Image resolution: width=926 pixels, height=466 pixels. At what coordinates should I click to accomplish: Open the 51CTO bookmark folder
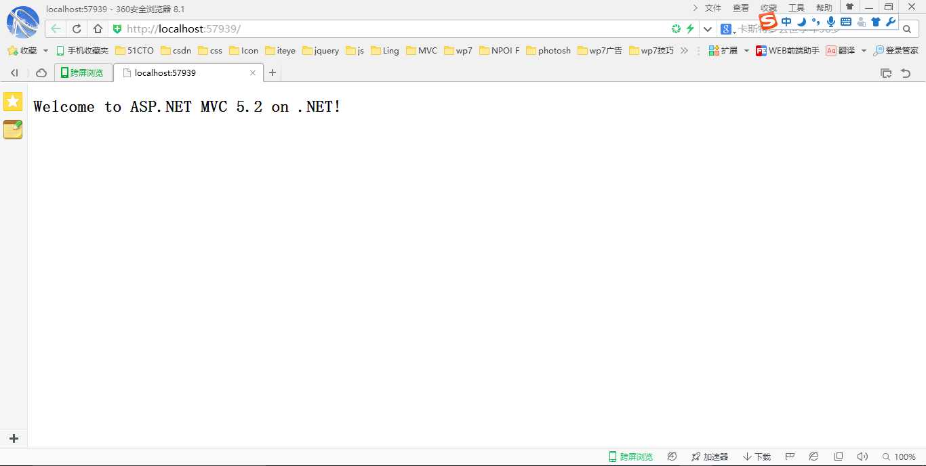point(134,50)
